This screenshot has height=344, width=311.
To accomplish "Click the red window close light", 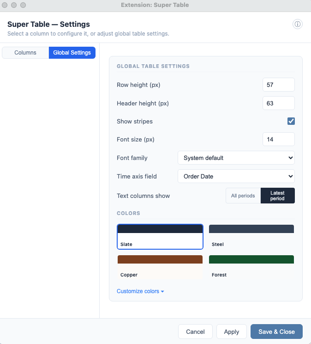I will pos(5,5).
